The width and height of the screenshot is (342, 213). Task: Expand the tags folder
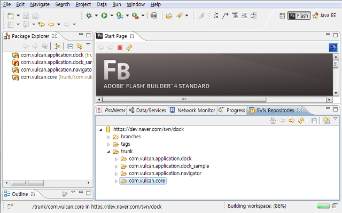point(108,144)
